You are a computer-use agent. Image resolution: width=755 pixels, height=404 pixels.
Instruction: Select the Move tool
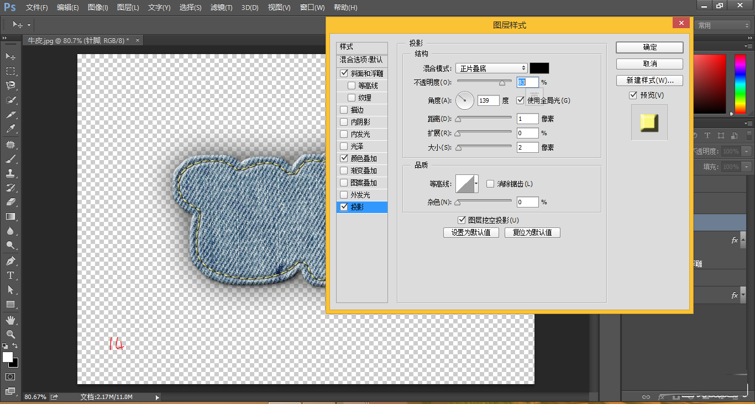[x=10, y=56]
